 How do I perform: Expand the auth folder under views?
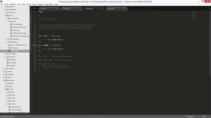[7, 92]
